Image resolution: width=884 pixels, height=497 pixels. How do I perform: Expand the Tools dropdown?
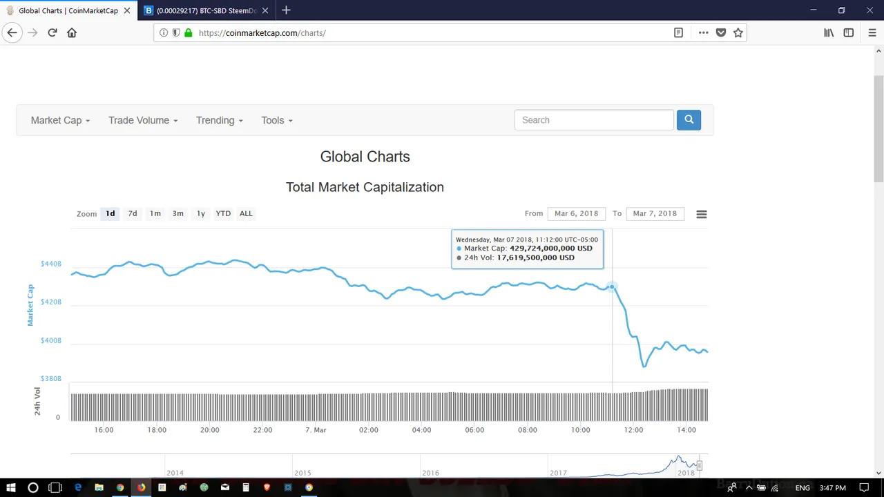click(x=277, y=120)
